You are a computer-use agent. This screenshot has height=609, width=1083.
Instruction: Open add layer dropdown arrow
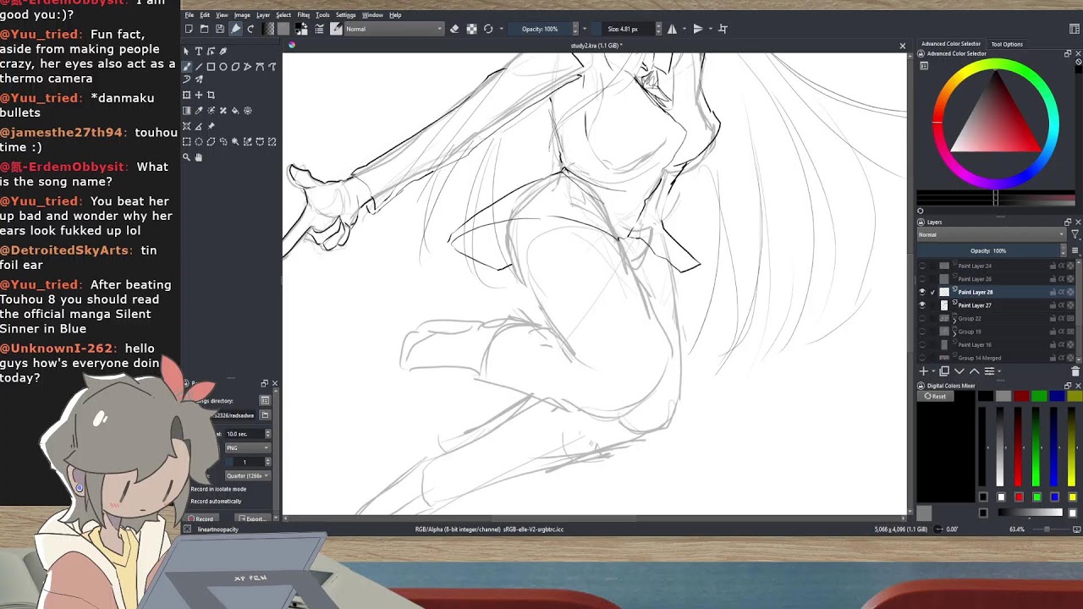point(933,371)
